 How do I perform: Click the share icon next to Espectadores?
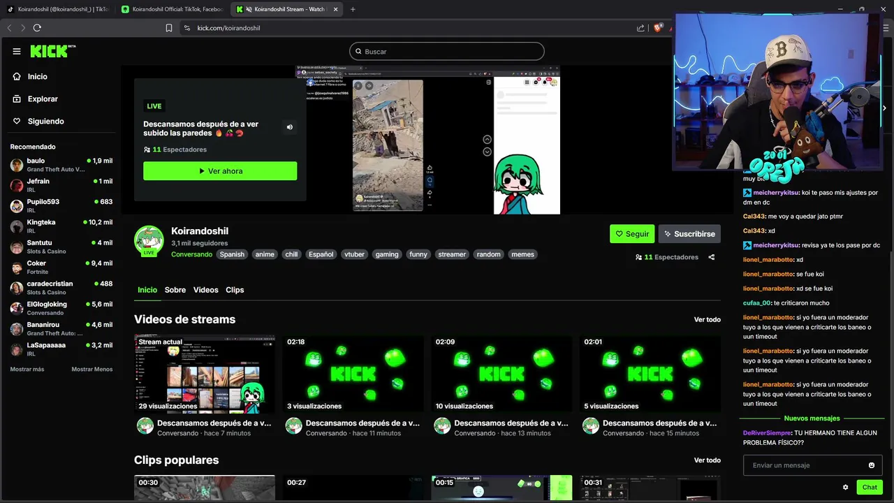coord(711,257)
